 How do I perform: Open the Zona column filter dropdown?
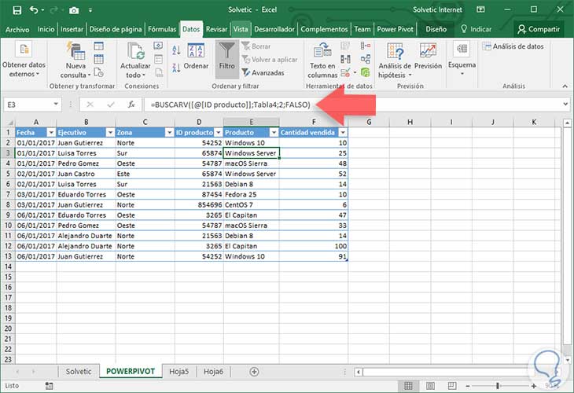coord(169,133)
